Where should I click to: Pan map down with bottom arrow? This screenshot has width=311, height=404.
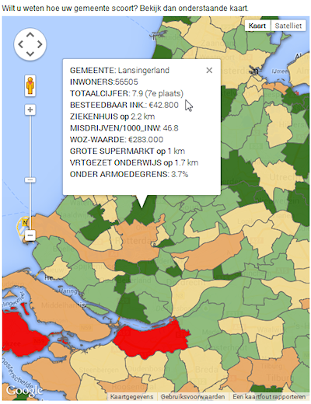[x=30, y=54]
